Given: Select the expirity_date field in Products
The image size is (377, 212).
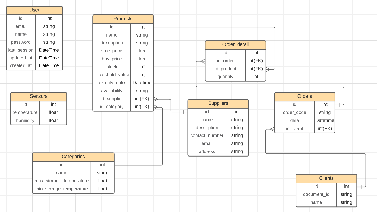Looking at the screenshot, I should click(x=111, y=83).
